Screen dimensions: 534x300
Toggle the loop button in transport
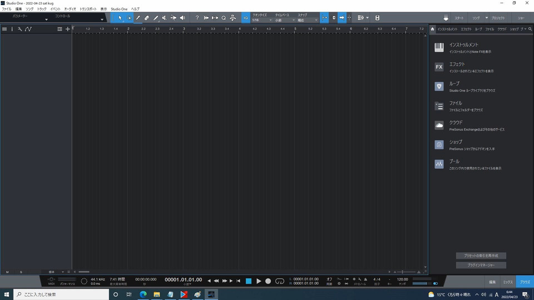click(x=280, y=281)
